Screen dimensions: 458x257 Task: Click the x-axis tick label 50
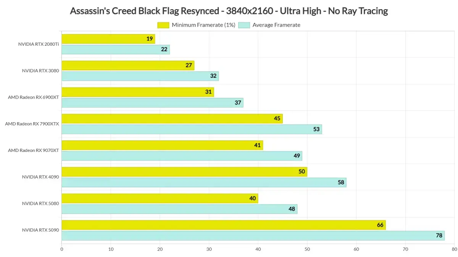307,249
